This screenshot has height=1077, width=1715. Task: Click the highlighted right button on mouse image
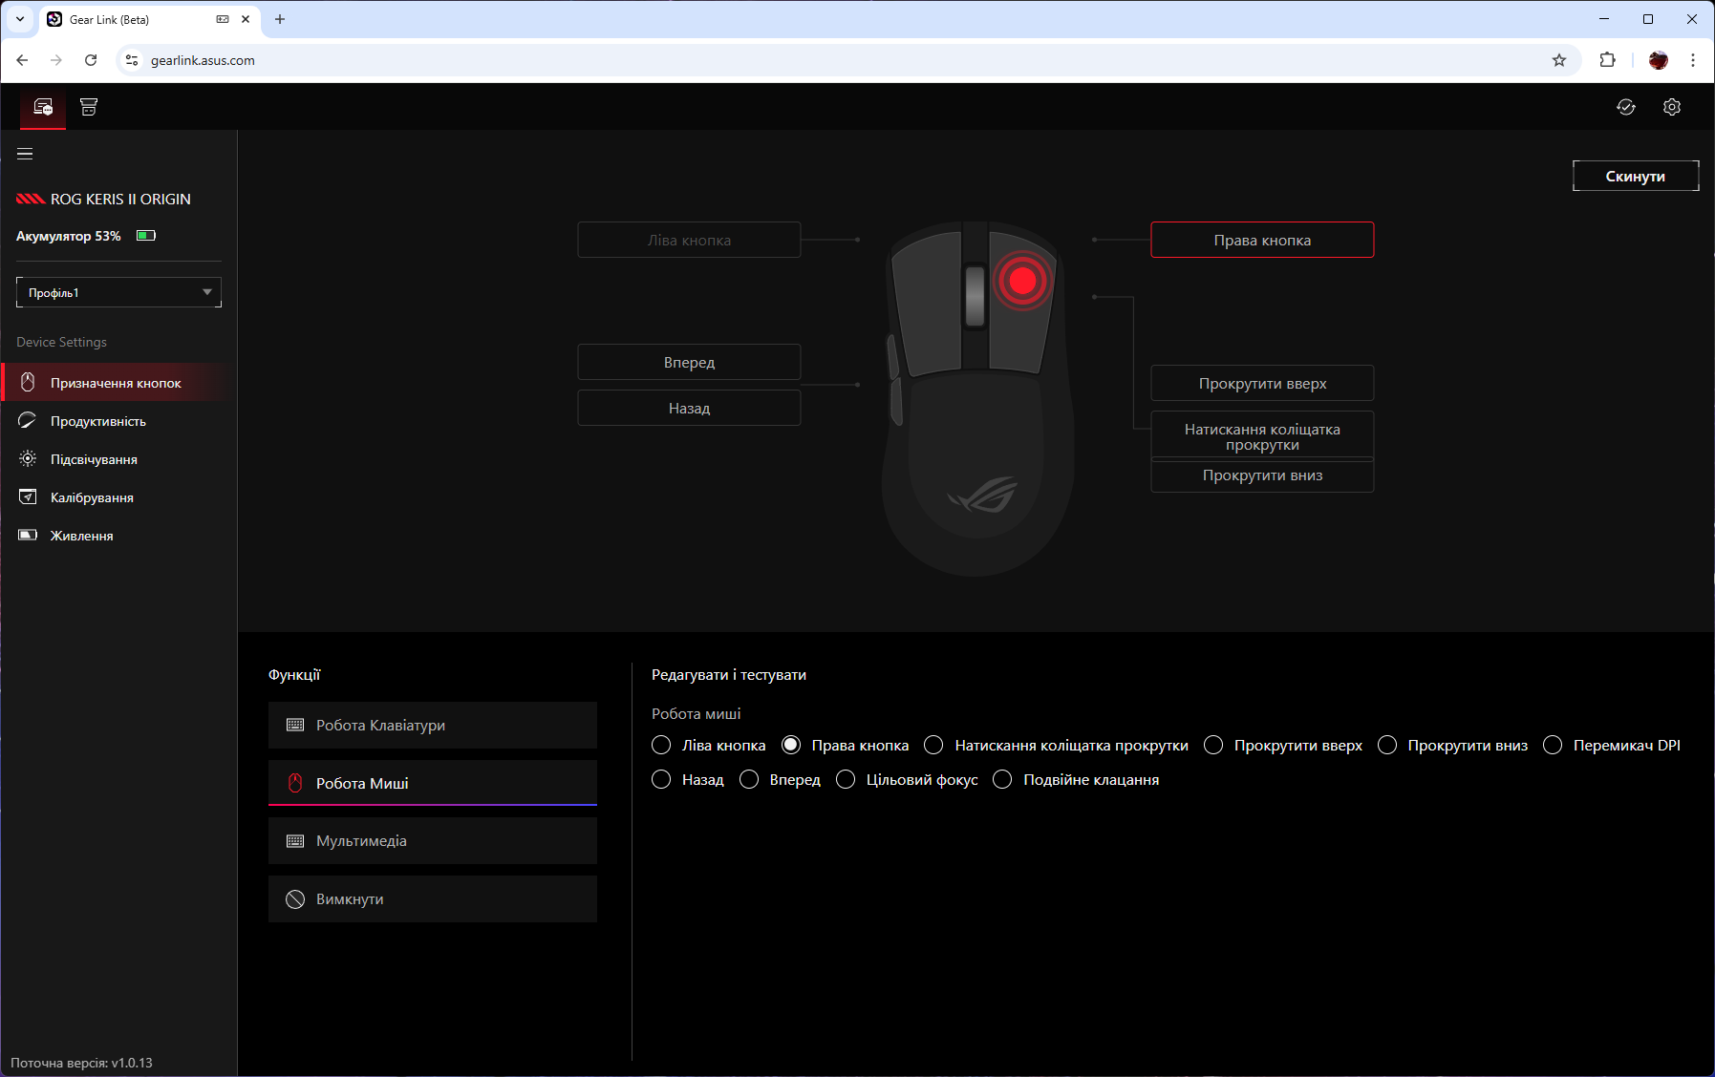click(x=1022, y=281)
